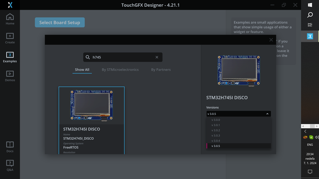319x179 pixels.
Task: Open the Demos section in sidebar
Action: (10, 76)
